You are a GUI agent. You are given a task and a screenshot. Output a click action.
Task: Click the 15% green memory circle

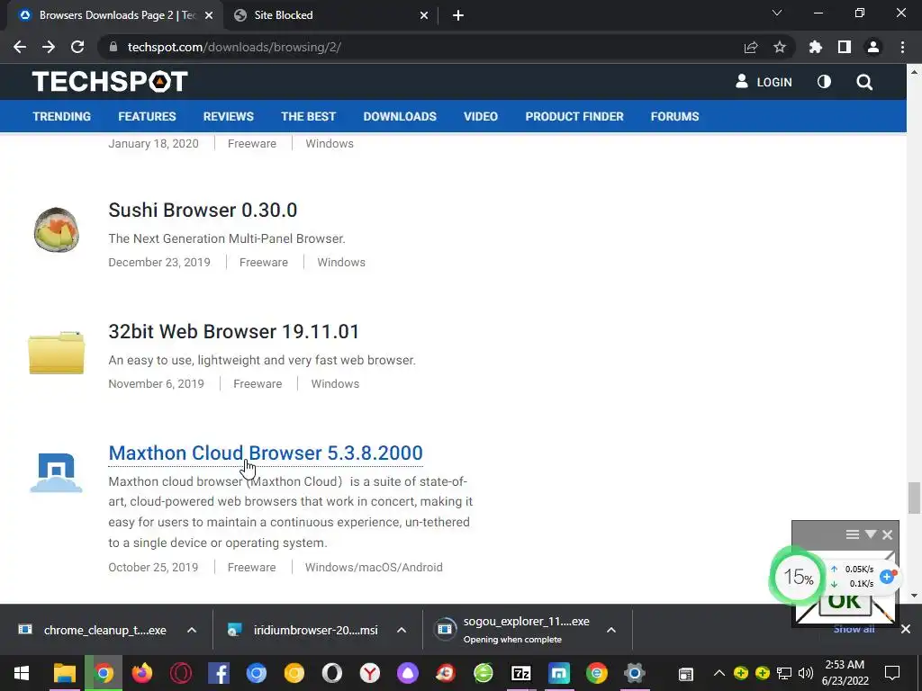coord(798,577)
